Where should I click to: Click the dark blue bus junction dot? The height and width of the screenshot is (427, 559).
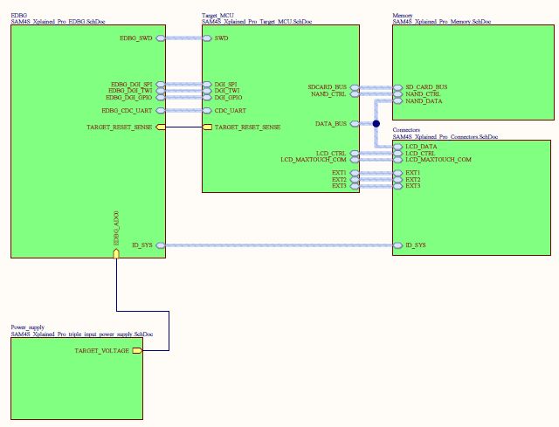pos(376,124)
